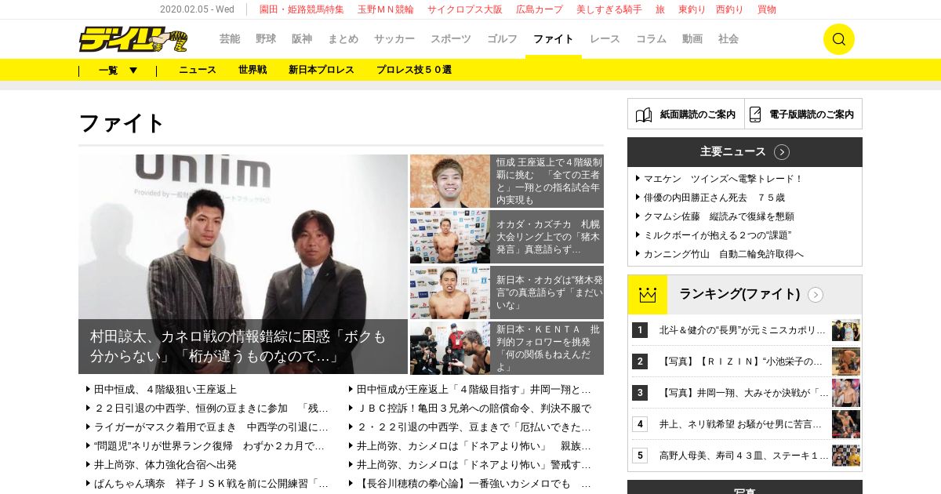Open the ゴルフ navigation tab
The image size is (941, 494).
(x=502, y=38)
